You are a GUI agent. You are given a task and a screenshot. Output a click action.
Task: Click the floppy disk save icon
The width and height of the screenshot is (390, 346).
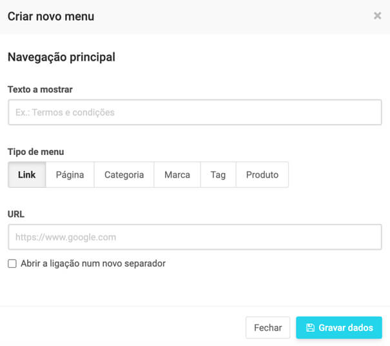click(310, 328)
